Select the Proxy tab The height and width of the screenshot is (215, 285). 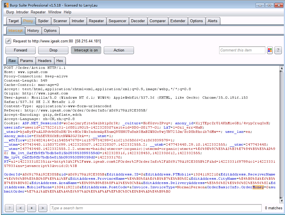[28, 21]
